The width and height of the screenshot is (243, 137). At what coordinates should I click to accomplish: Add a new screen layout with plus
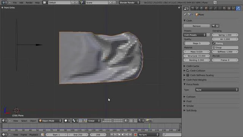pyautogui.click(x=73, y=3)
